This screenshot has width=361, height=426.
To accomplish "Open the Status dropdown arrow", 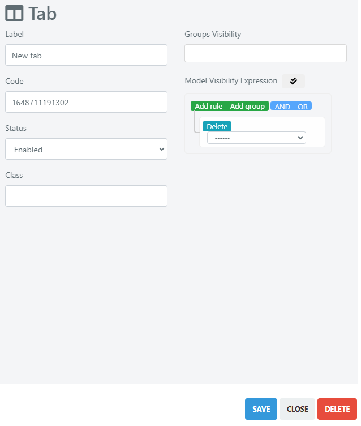I will pos(163,150).
